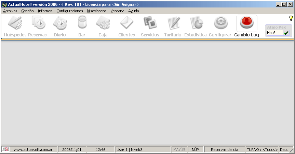Expand the Informes menu
The width and height of the screenshot is (295, 154).
[x=45, y=11]
